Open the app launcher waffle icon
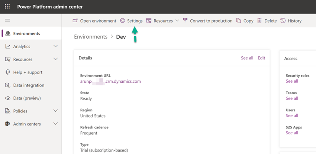Viewport: 316px width, 154px height. 7,6
